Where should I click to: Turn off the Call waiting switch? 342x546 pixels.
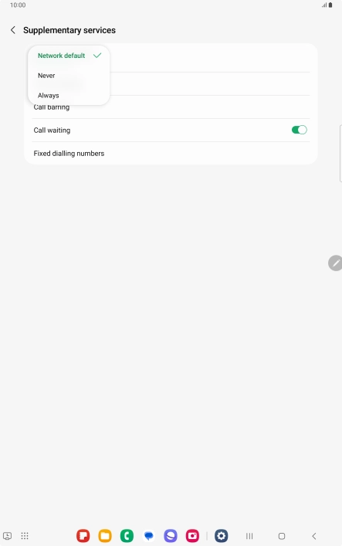tap(300, 130)
